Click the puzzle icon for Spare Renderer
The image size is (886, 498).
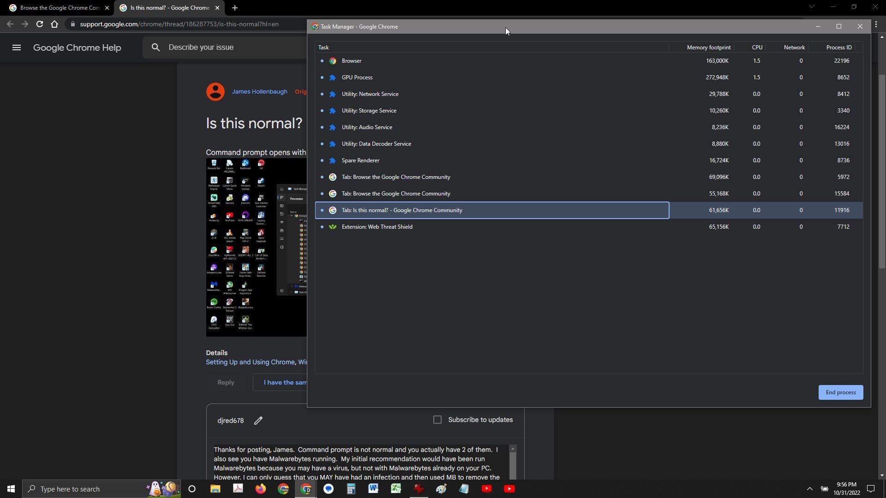tap(333, 160)
